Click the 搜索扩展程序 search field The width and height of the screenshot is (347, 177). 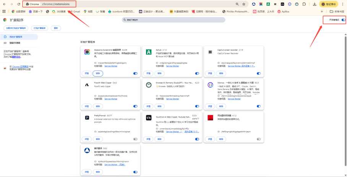click(174, 19)
